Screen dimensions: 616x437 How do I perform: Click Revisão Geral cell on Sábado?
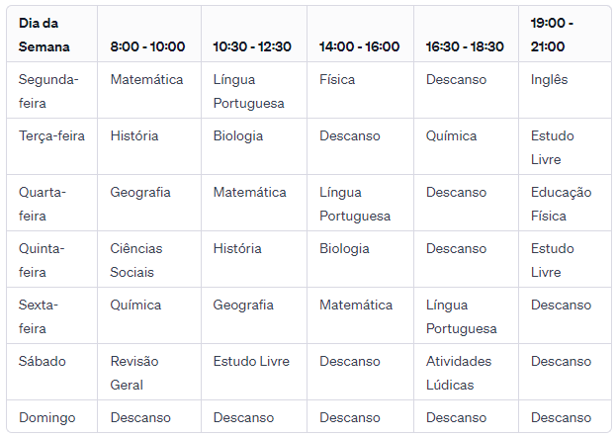pos(133,373)
